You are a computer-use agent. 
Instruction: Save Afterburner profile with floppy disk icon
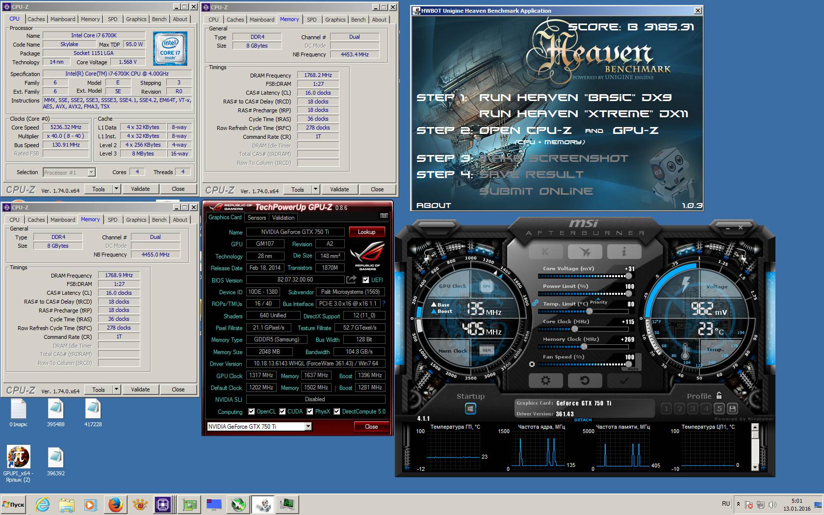tap(732, 408)
